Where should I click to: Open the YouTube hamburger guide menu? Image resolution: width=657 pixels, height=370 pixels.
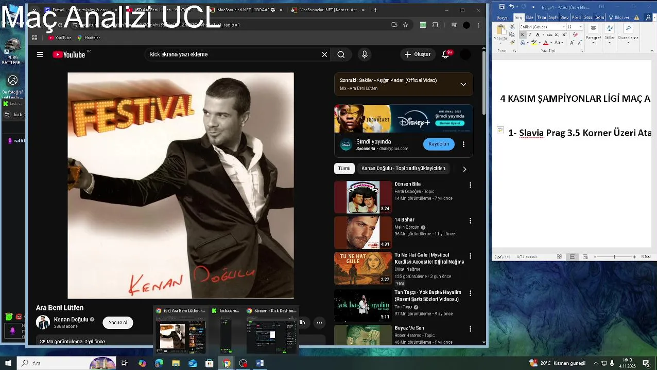[40, 54]
